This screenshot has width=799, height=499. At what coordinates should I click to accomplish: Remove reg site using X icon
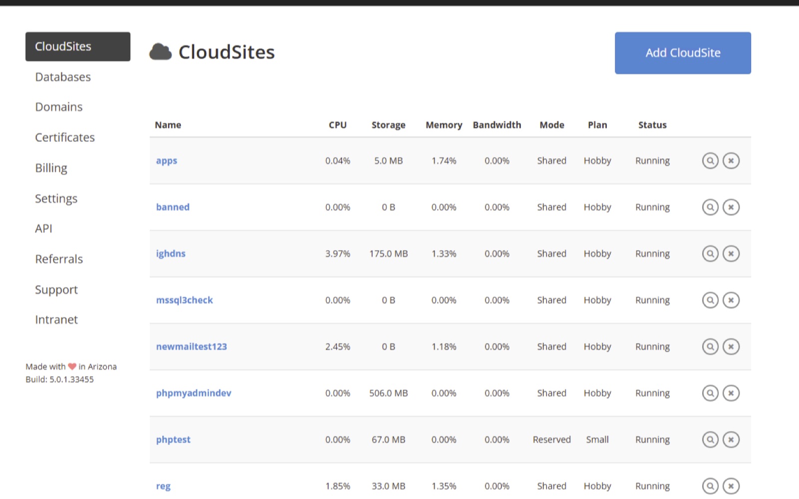click(x=731, y=486)
